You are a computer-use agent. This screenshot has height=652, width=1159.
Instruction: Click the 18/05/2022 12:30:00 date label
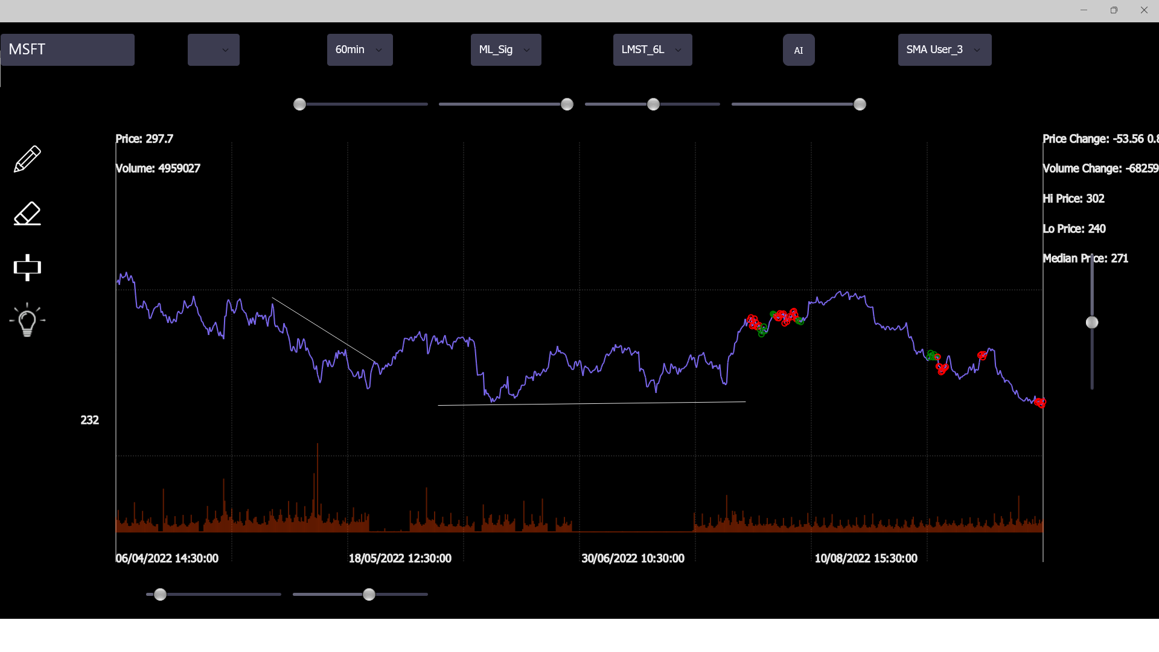coord(400,558)
